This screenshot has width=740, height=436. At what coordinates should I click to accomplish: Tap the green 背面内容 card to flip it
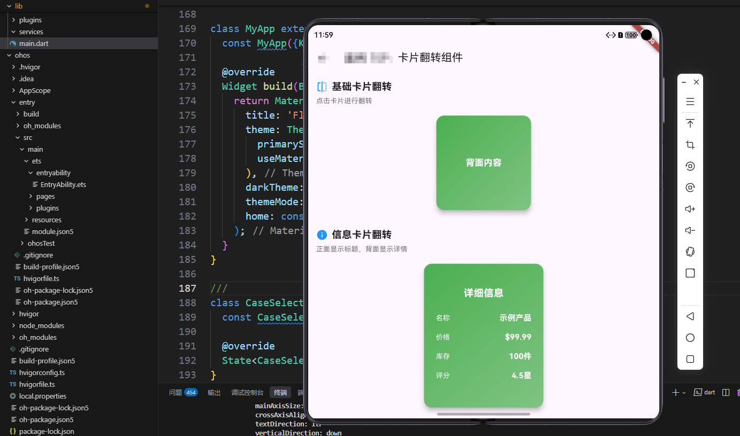point(483,162)
